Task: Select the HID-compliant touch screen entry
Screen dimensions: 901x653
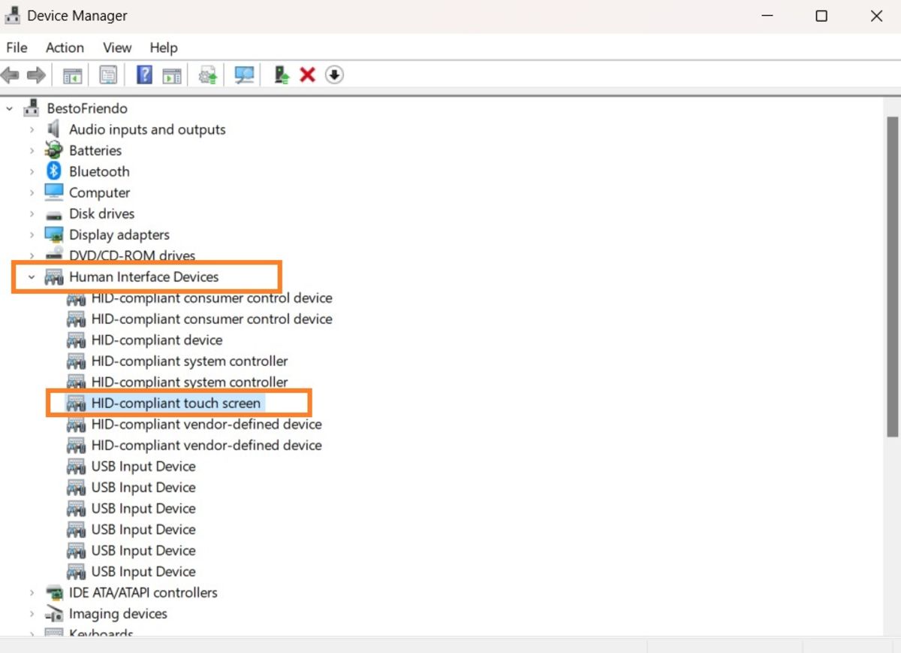Action: coord(175,403)
